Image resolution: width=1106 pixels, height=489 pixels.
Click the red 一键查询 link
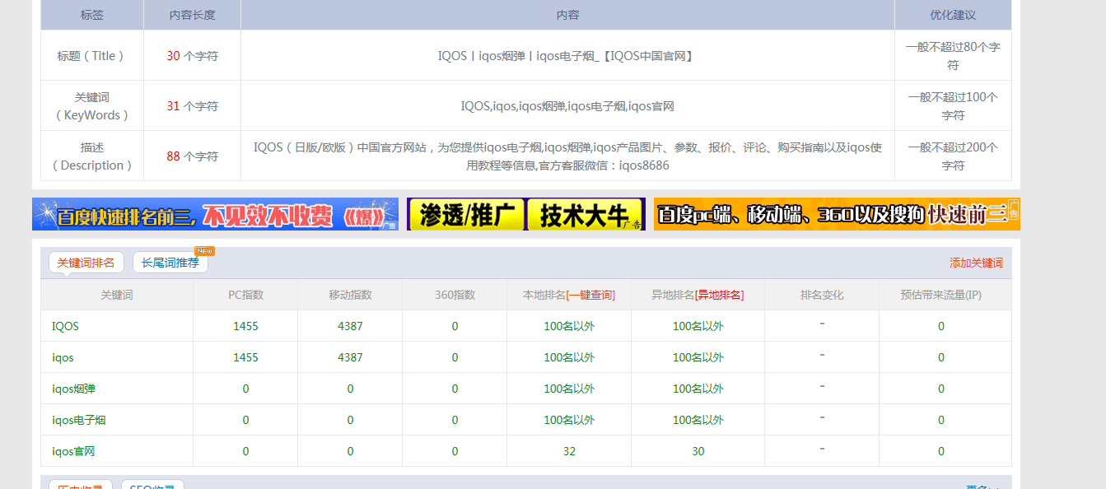tap(590, 295)
